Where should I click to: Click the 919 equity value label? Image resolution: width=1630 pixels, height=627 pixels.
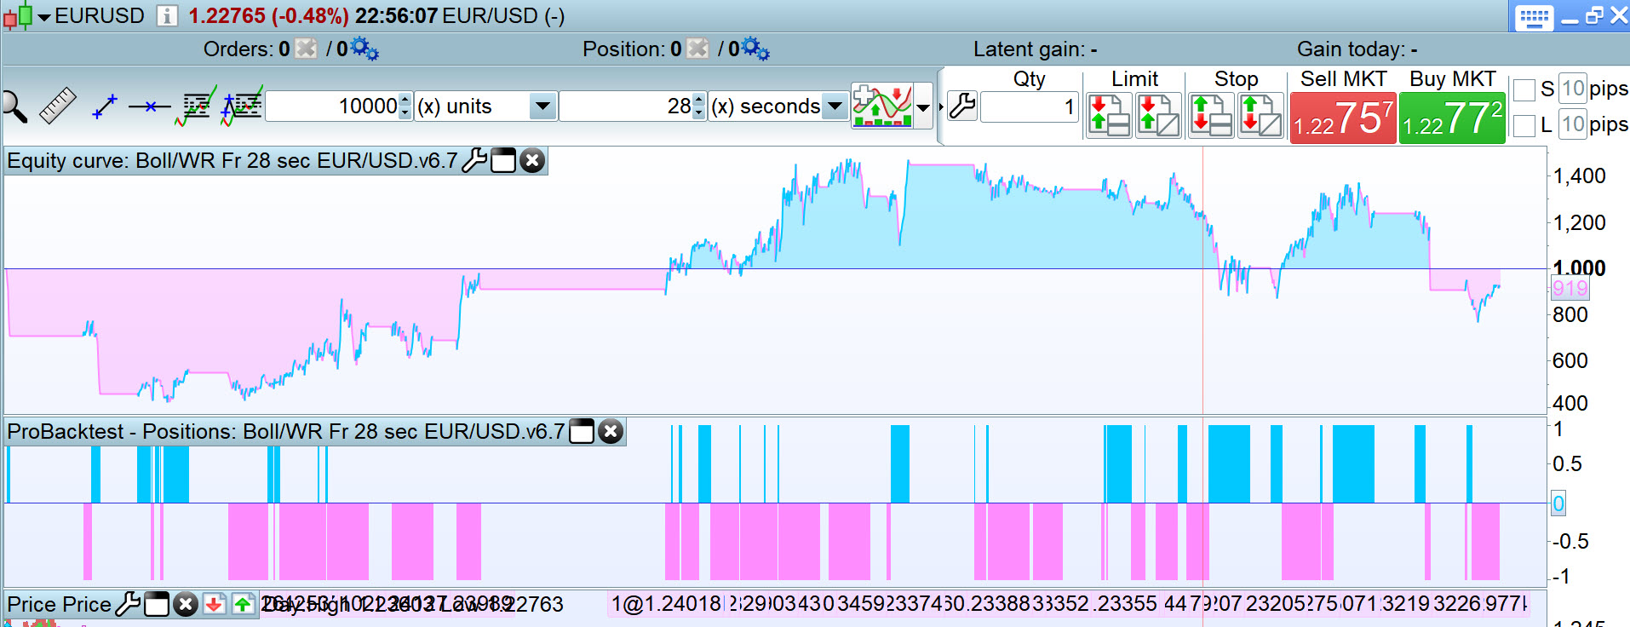[1570, 289]
